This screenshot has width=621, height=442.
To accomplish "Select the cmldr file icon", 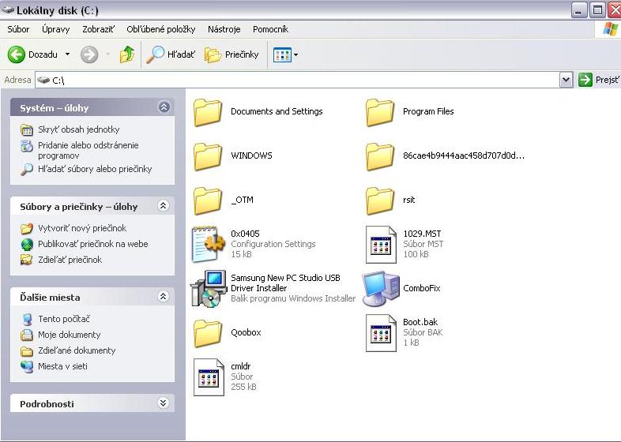I will point(209,377).
